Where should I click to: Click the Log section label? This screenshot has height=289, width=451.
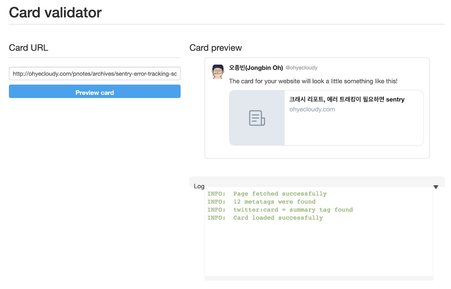tap(199, 186)
